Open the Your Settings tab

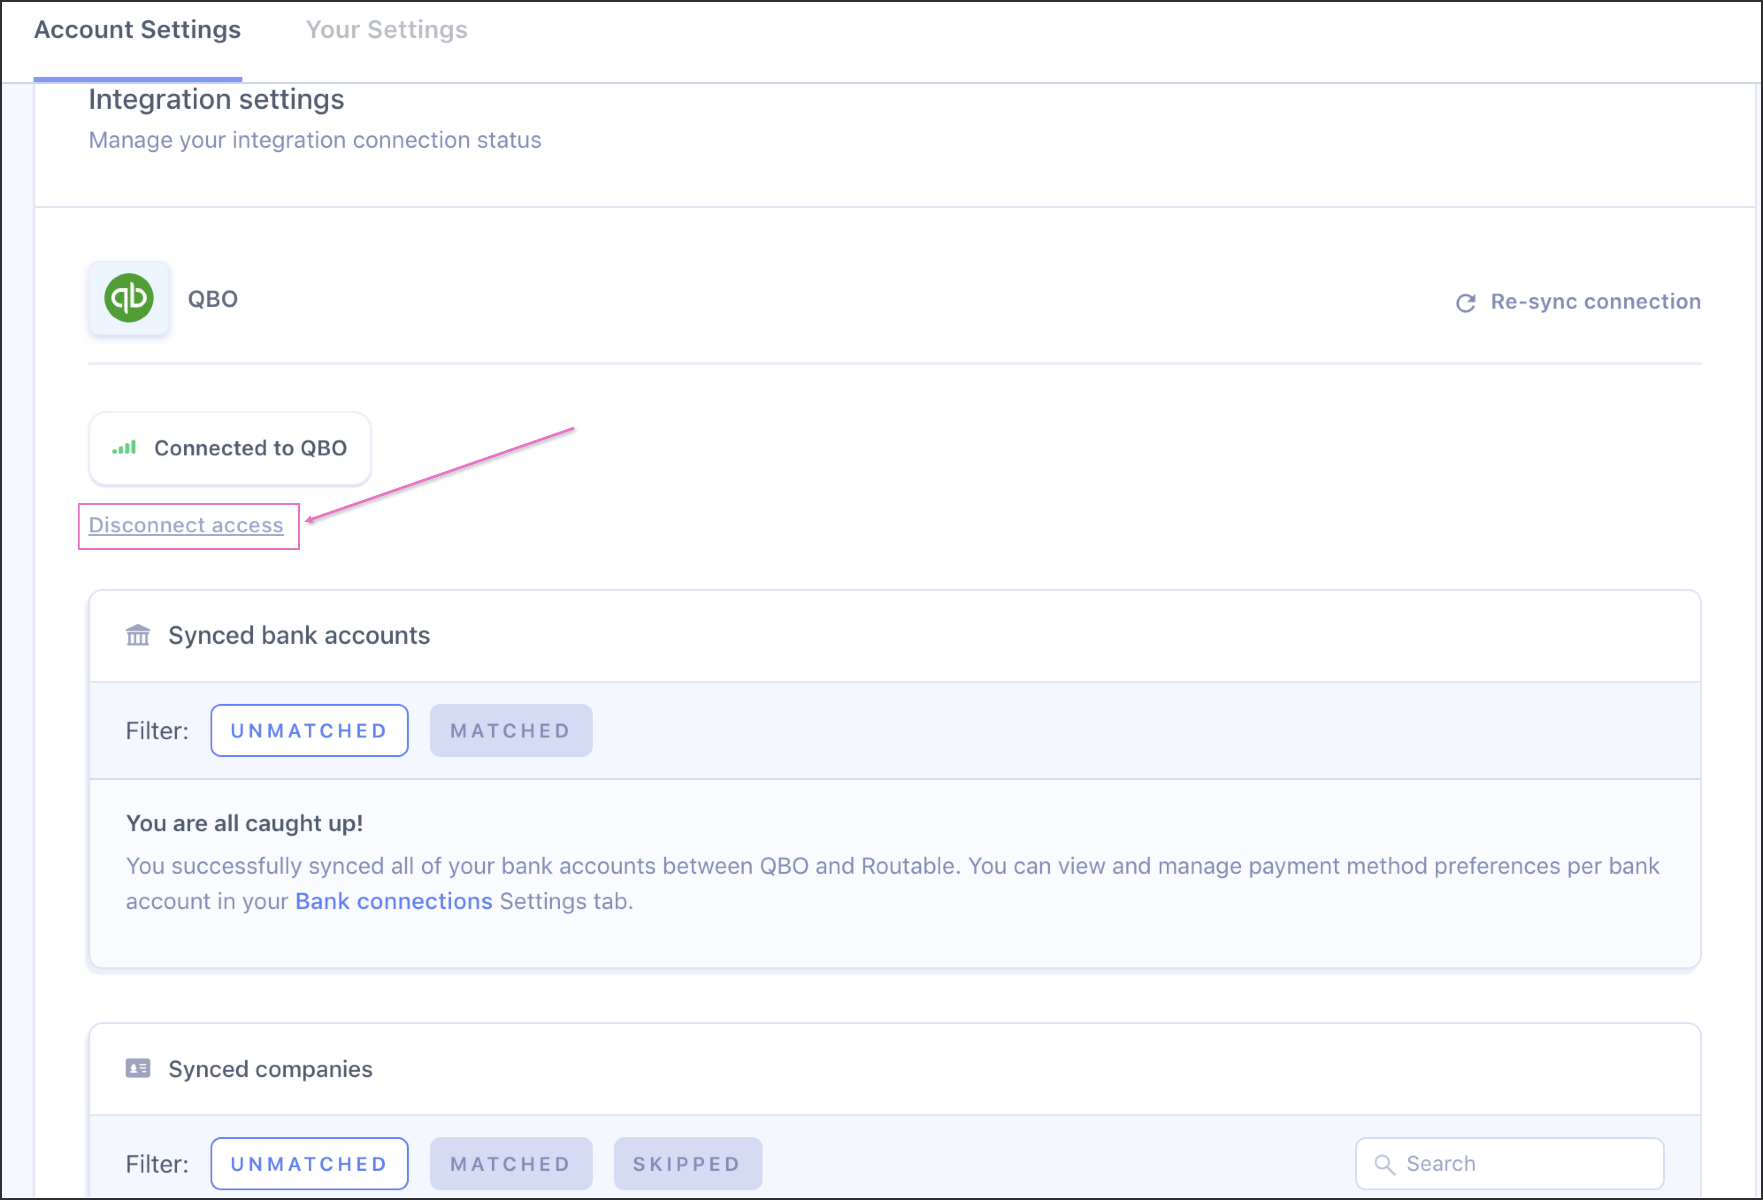pyautogui.click(x=386, y=31)
